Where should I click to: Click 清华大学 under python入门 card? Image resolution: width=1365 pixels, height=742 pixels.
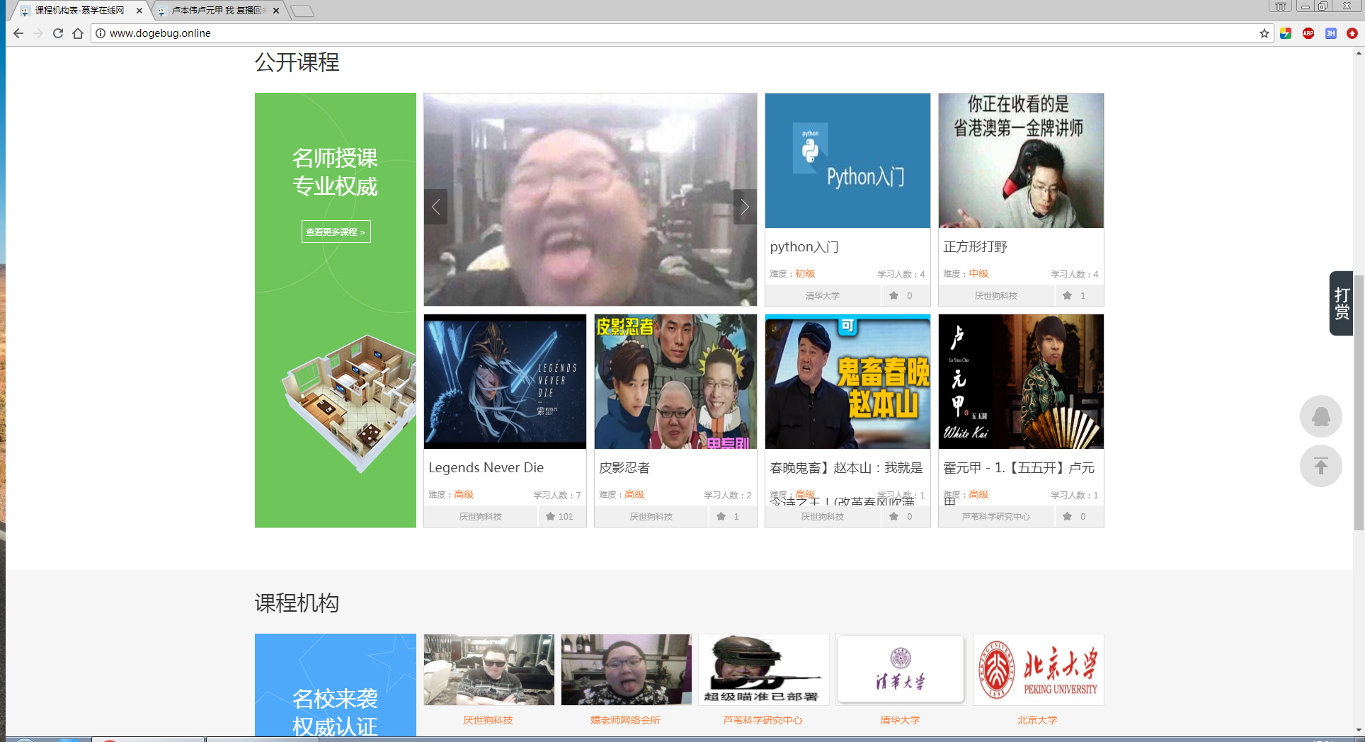coord(823,296)
